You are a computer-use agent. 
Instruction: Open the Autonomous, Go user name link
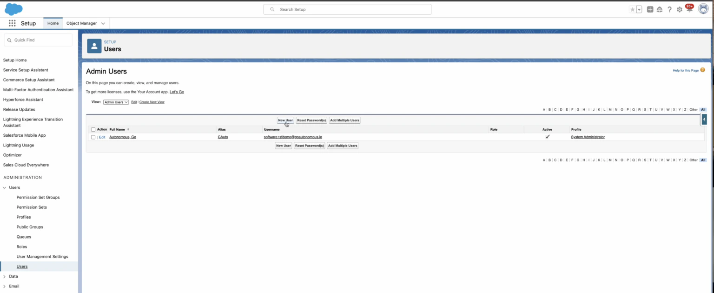[x=123, y=137]
